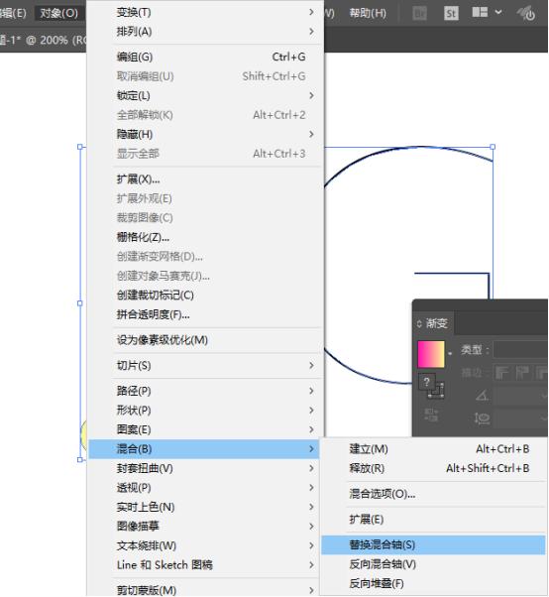This screenshot has width=549, height=597.
Task: Apply gradient along stroke icon
Action: pyautogui.click(x=522, y=373)
